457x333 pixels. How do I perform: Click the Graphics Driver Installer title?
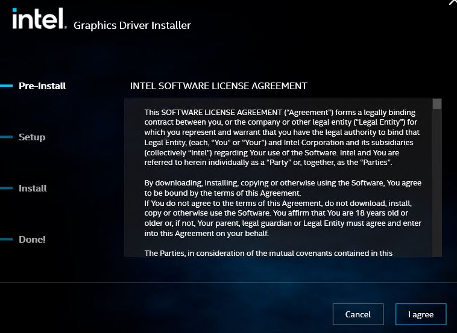pyautogui.click(x=132, y=25)
